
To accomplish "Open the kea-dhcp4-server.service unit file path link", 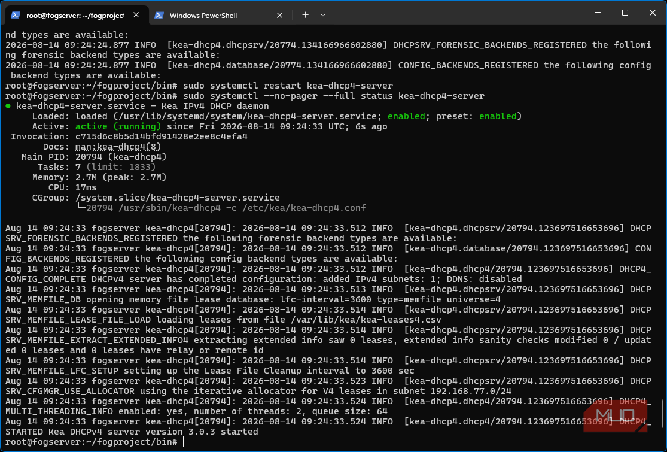I will pyautogui.click(x=248, y=116).
